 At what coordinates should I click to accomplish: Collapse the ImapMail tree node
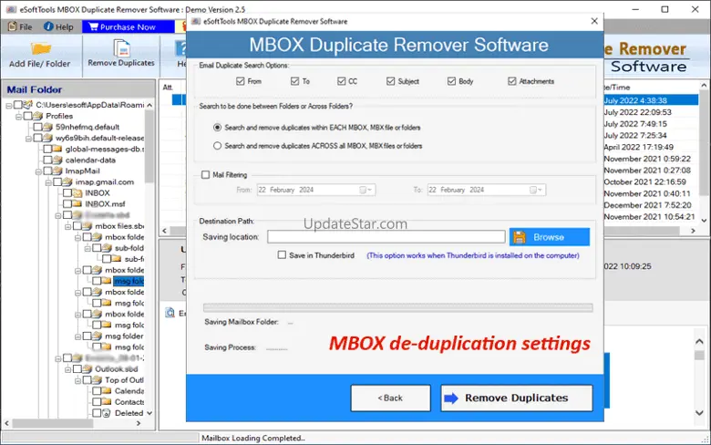click(x=38, y=171)
